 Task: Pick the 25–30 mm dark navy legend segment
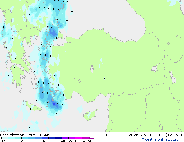coord(59,138)
